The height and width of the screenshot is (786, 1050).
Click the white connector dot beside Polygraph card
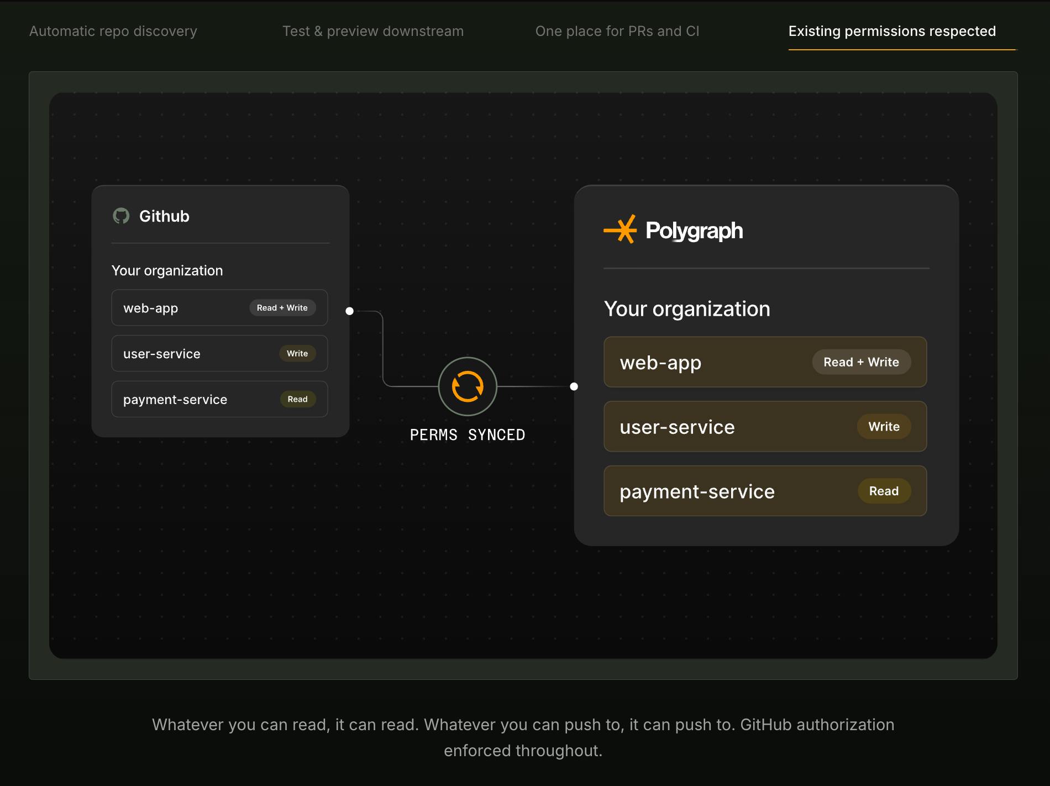pos(574,386)
